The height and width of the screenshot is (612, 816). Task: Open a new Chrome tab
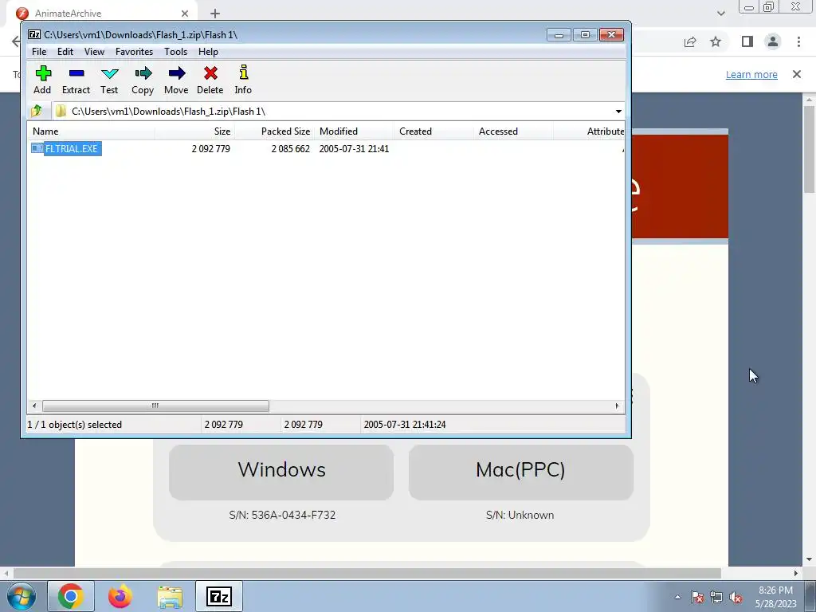click(215, 14)
